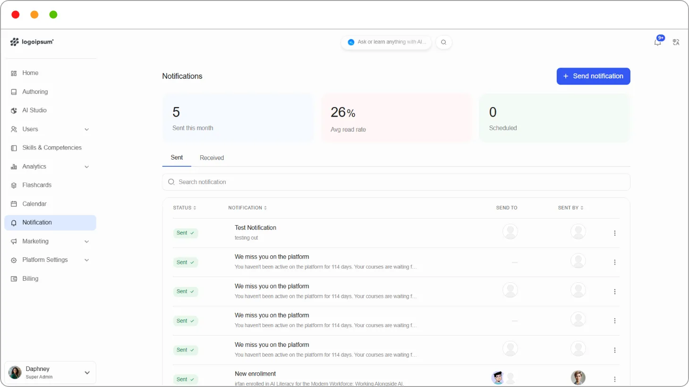Open the New enrollment notification title
Screen dimensions: 689x387
[x=255, y=374]
